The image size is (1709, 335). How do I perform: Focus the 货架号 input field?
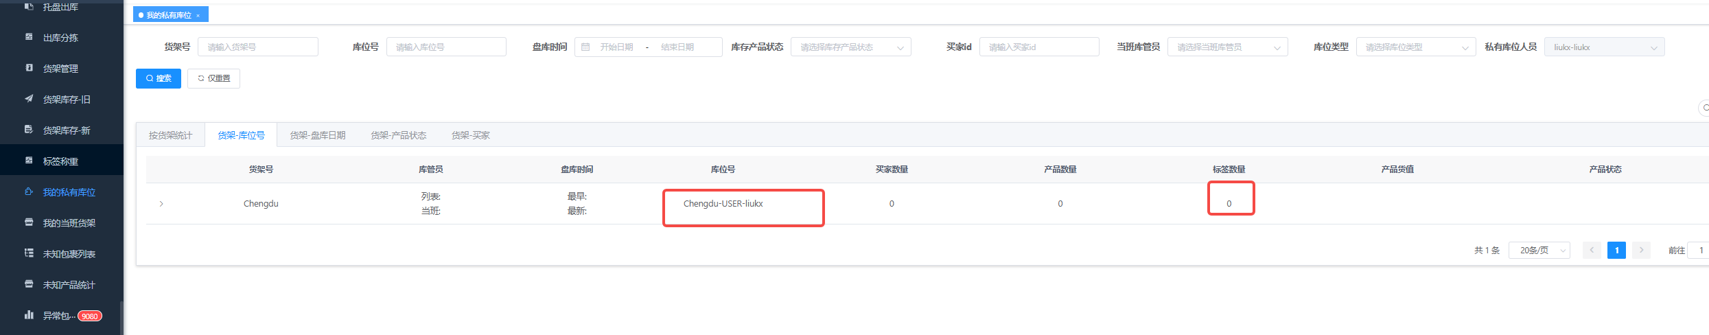click(257, 47)
